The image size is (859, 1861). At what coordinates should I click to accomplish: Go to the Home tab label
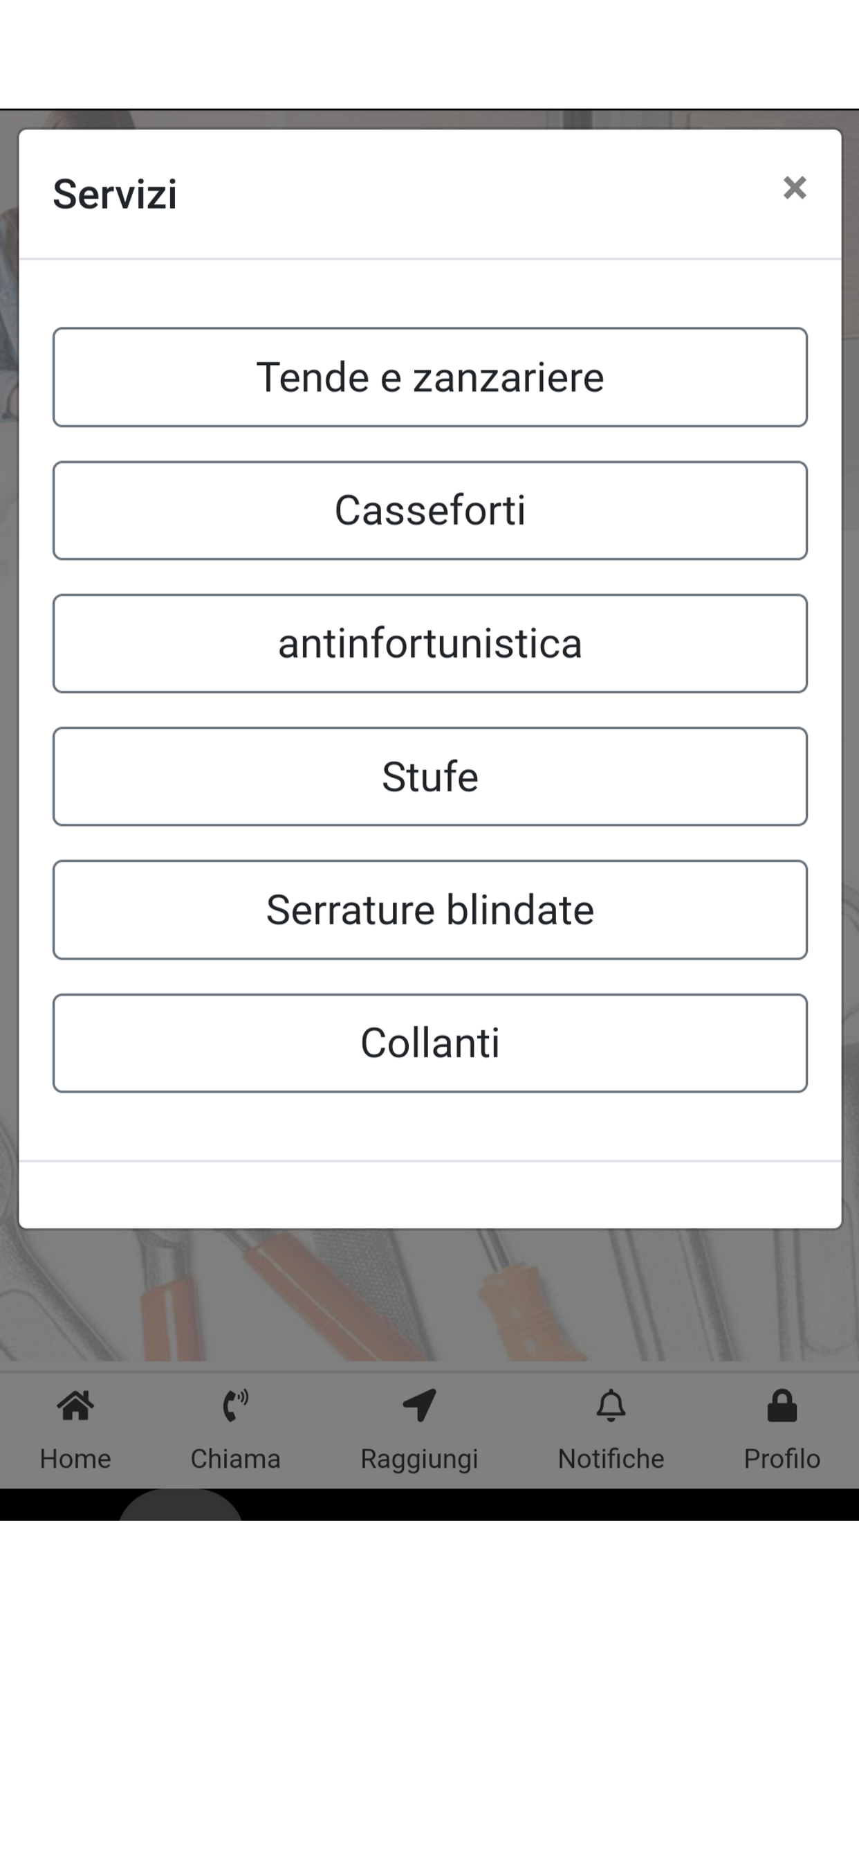[x=76, y=1459]
